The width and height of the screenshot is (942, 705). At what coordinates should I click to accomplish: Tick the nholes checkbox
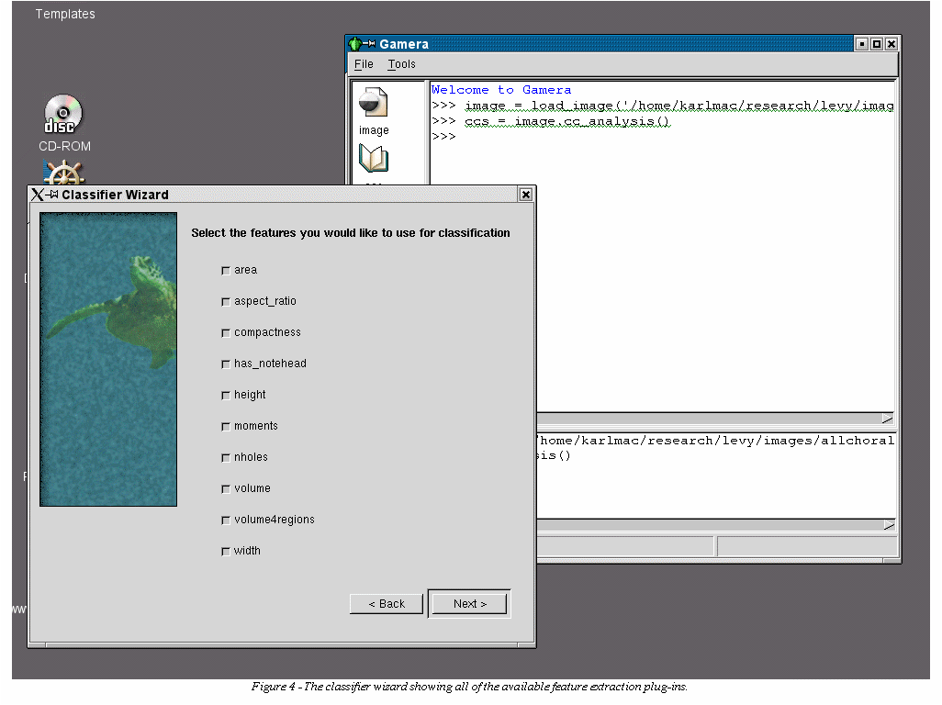tap(226, 458)
